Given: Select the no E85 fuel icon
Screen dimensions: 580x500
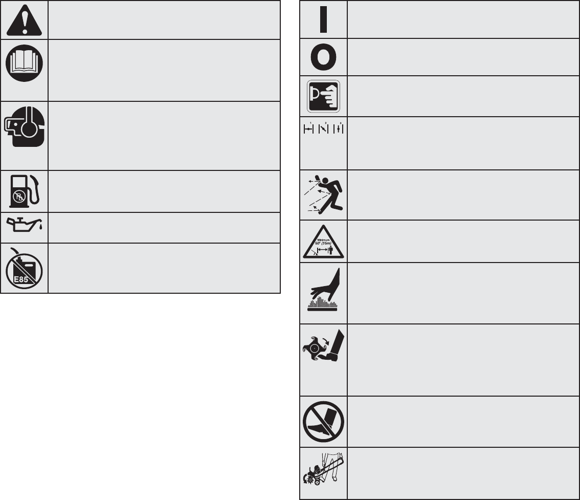Looking at the screenshot, I should [25, 268].
